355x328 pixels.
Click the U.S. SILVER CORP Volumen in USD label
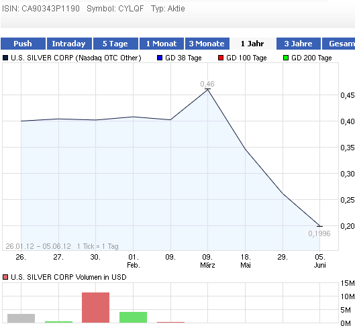pos(68,277)
